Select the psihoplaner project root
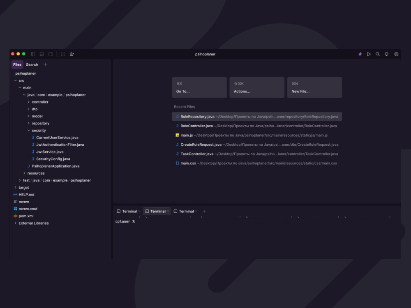Image resolution: width=411 pixels, height=308 pixels. coord(25,74)
